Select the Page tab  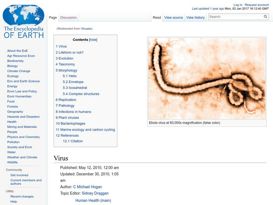pyautogui.click(x=53, y=17)
